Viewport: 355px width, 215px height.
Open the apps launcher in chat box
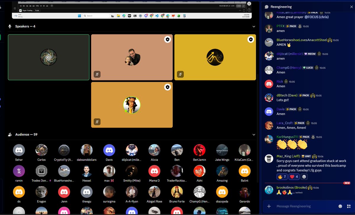349,206
